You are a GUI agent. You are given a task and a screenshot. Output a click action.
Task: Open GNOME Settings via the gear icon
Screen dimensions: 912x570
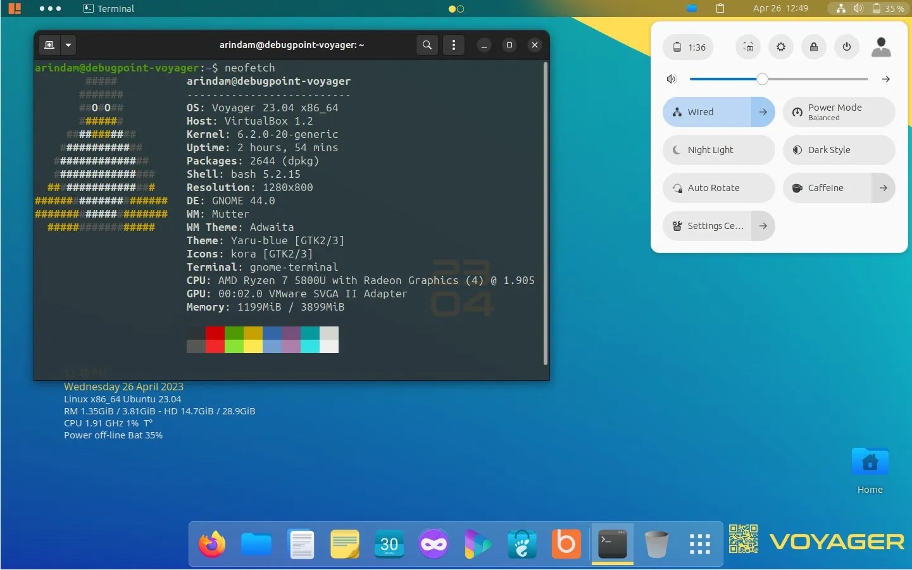pos(780,47)
